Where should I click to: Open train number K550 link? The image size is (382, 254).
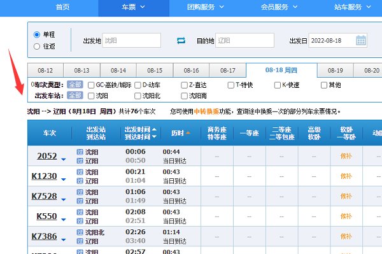46,216
